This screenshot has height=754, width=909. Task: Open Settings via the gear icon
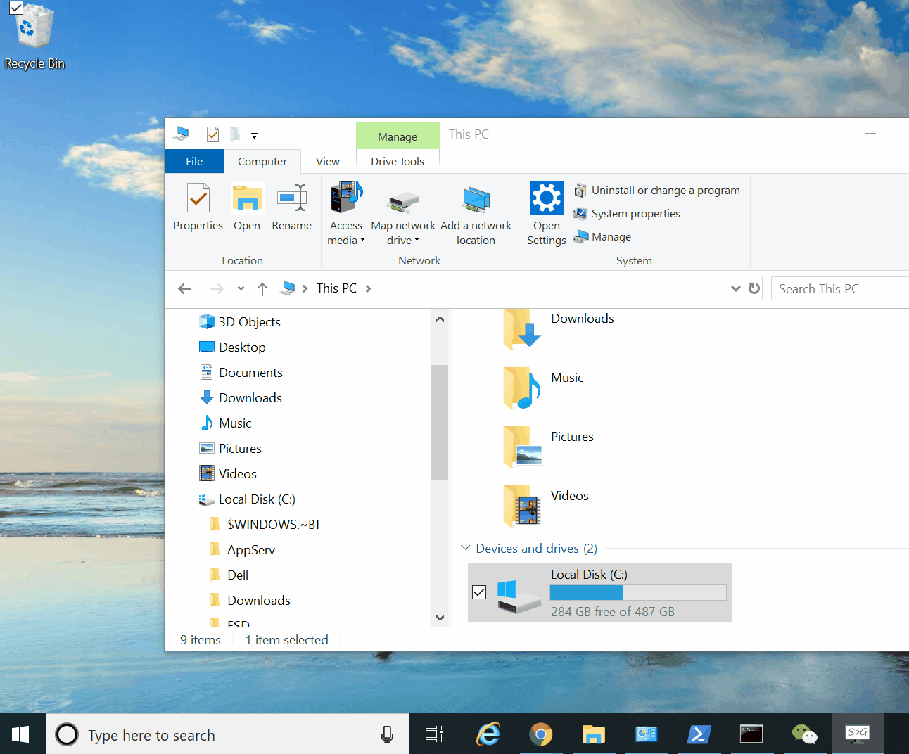546,199
